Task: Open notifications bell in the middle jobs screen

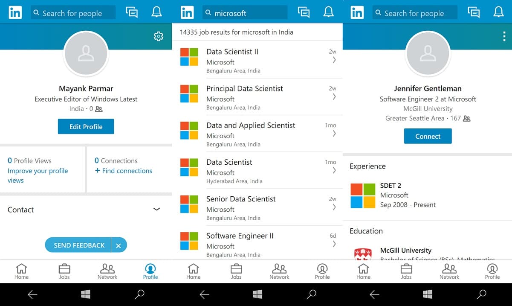Action: (x=328, y=12)
